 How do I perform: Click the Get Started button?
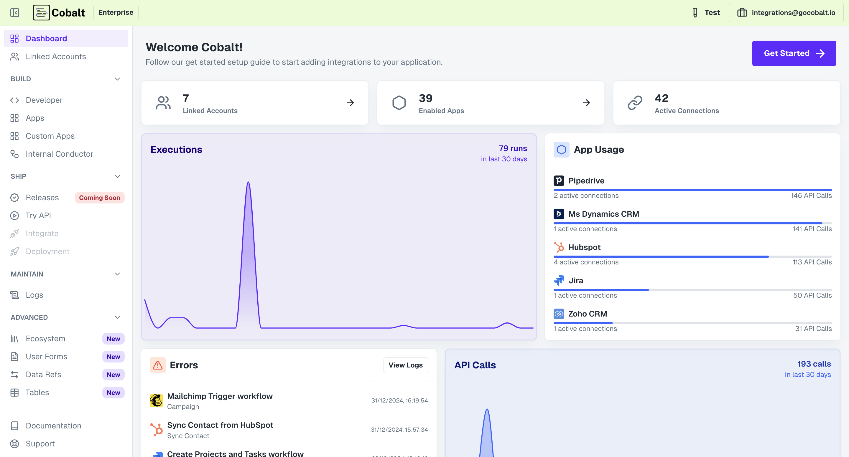pyautogui.click(x=794, y=53)
